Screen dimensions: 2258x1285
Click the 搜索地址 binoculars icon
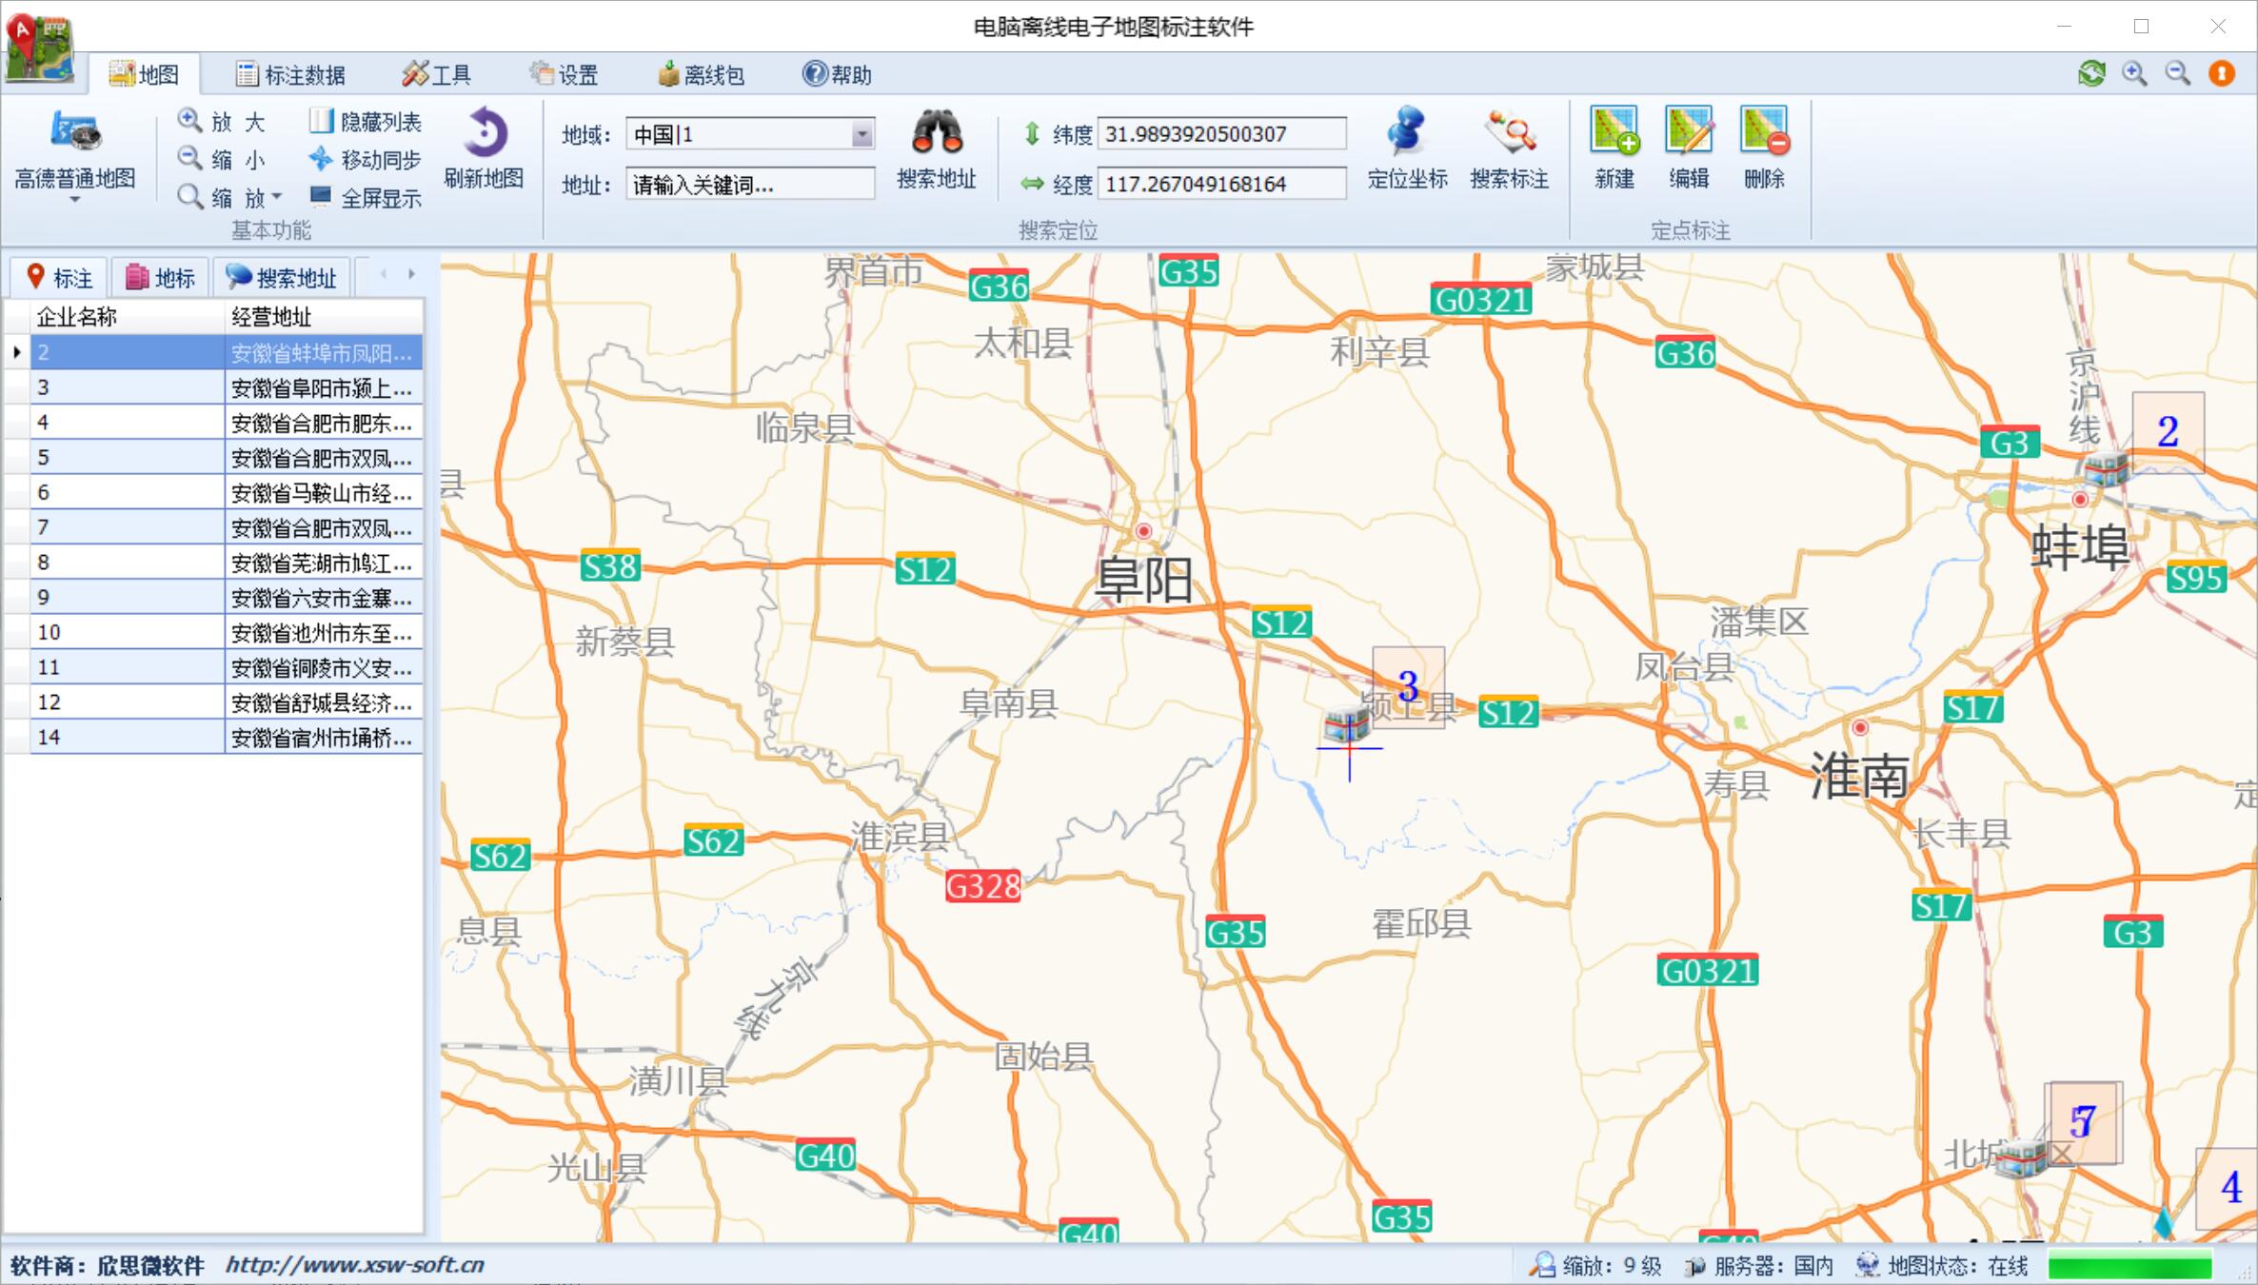937,132
